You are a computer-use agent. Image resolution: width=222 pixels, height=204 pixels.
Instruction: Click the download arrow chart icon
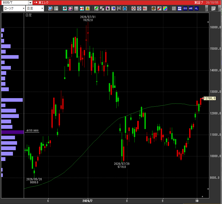[x=65, y=8]
